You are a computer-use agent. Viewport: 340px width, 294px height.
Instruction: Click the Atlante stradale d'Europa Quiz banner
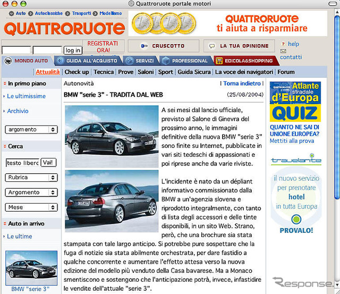(x=295, y=102)
